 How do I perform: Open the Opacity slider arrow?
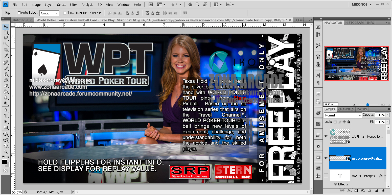tap(387, 115)
